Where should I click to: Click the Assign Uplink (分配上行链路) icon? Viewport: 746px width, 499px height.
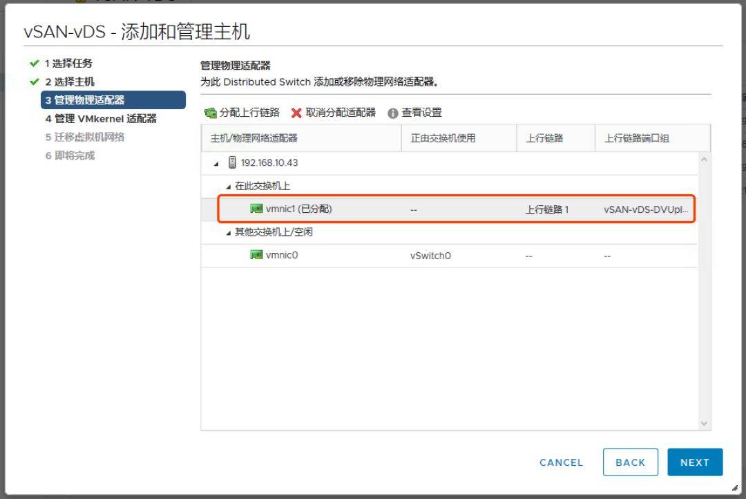pos(211,113)
